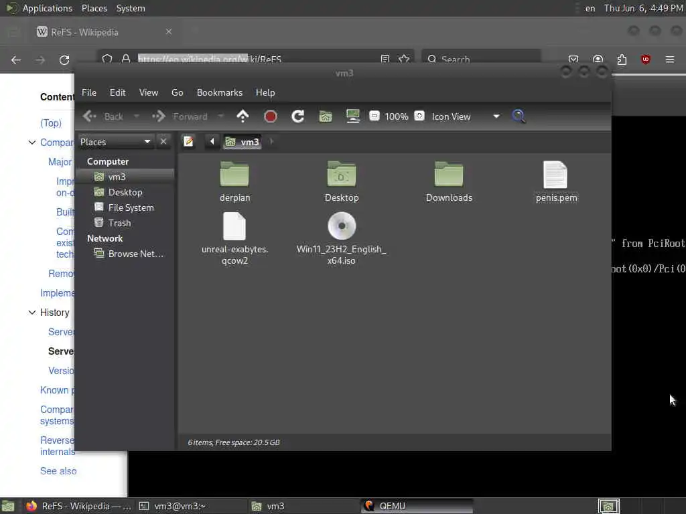This screenshot has width=686, height=514.
Task: Close the ReFS Wikipedia browser tab
Action: click(x=169, y=31)
